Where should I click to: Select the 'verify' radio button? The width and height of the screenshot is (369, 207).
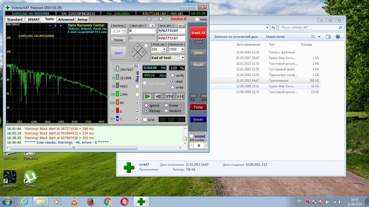pyautogui.click(x=173, y=75)
